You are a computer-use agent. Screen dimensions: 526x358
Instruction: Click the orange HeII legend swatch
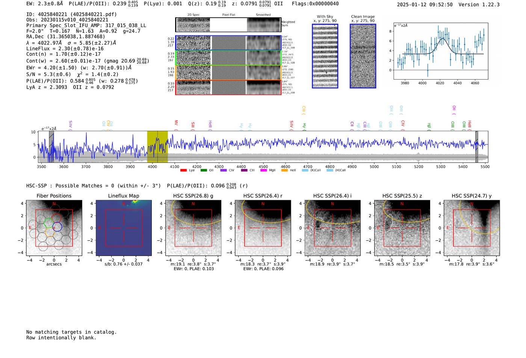[284, 170]
